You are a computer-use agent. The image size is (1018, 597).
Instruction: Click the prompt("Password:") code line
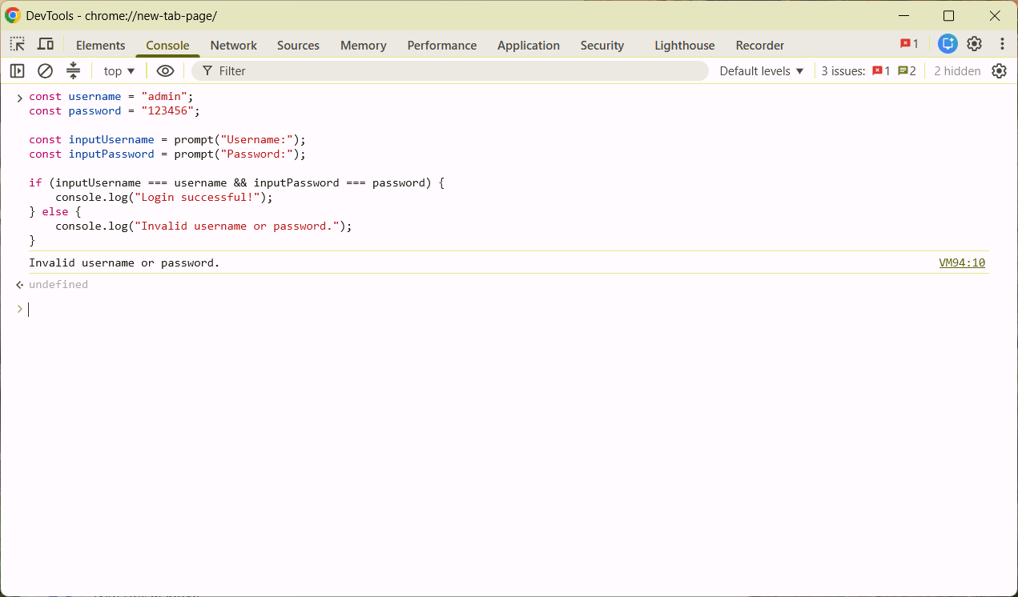coord(167,154)
